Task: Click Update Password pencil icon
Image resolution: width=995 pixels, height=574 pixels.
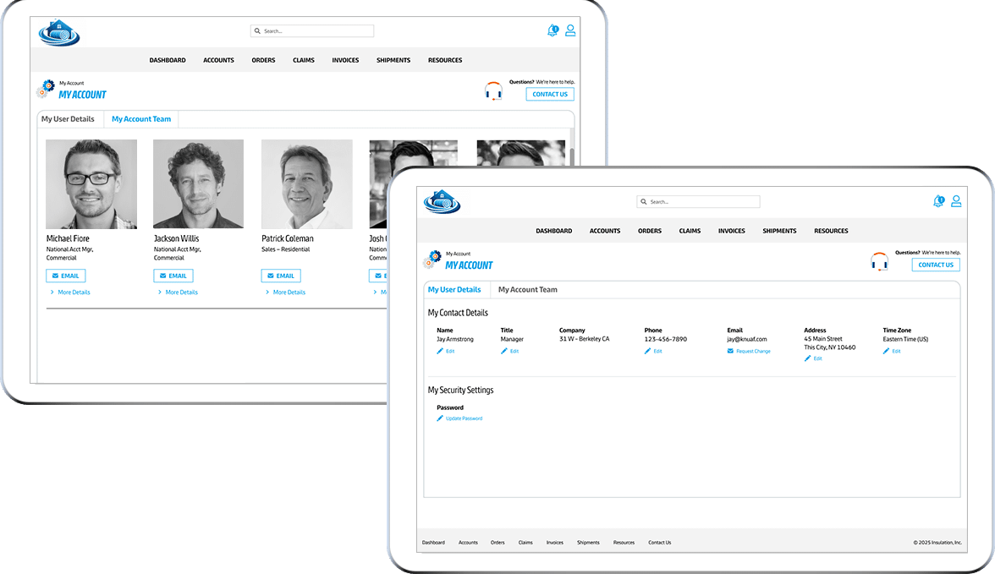Action: pos(441,418)
